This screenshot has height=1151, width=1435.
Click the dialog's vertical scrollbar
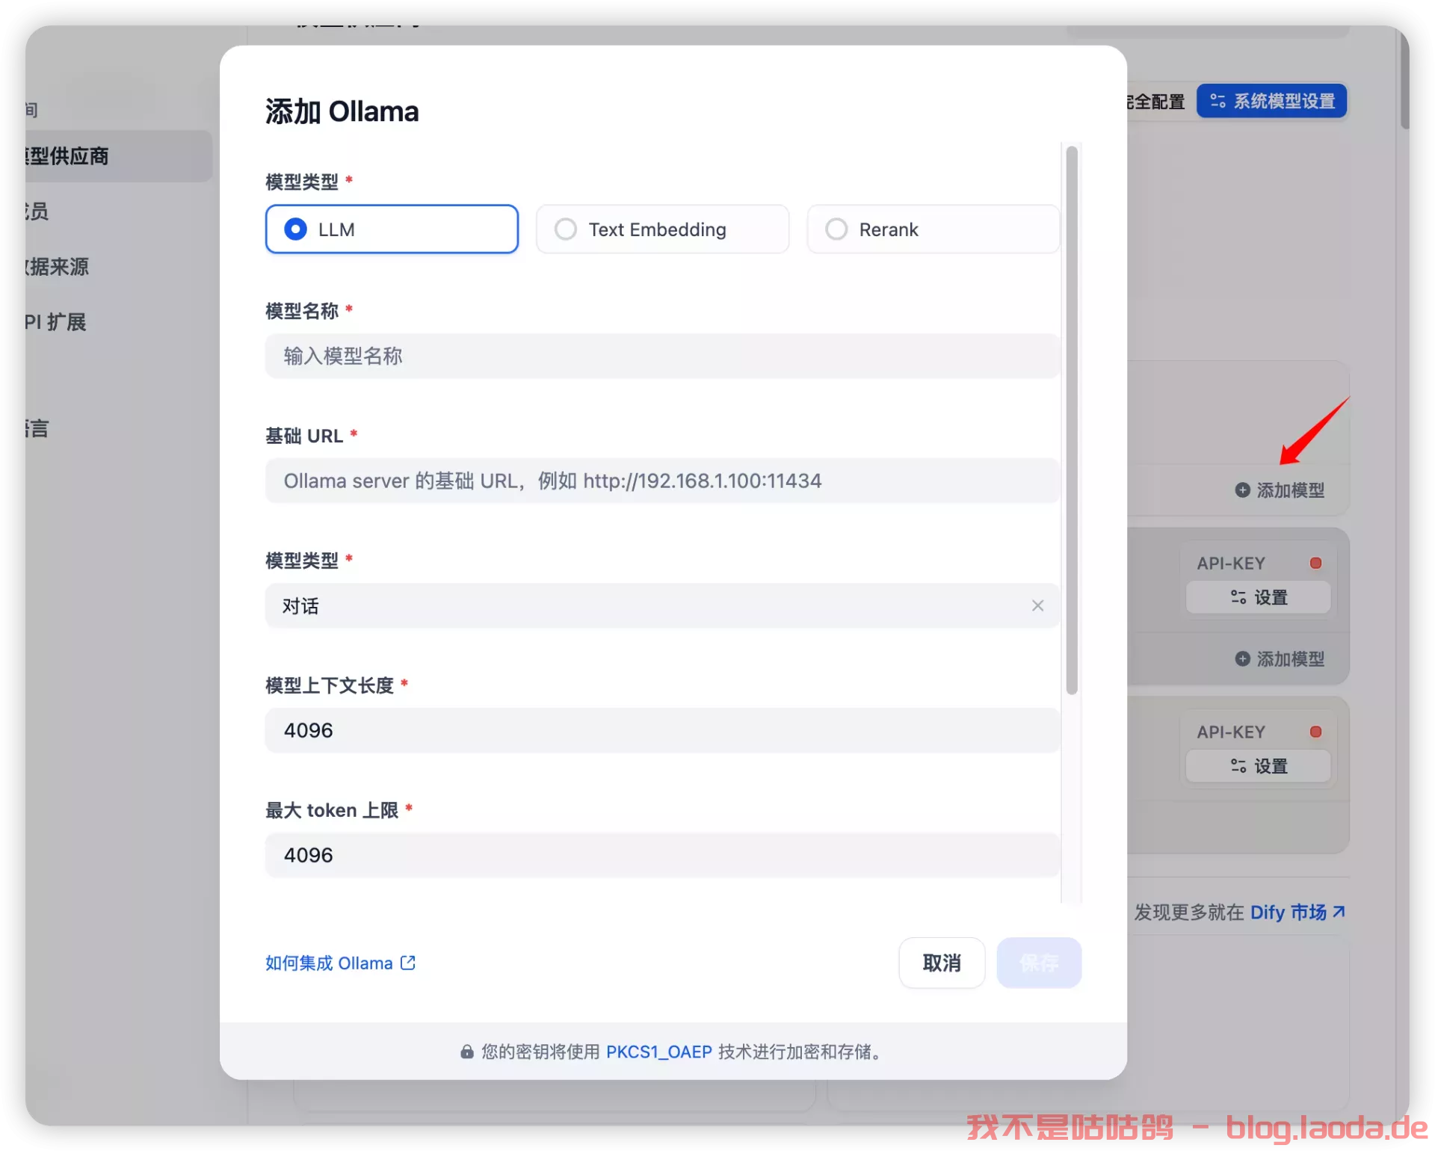pyautogui.click(x=1072, y=419)
